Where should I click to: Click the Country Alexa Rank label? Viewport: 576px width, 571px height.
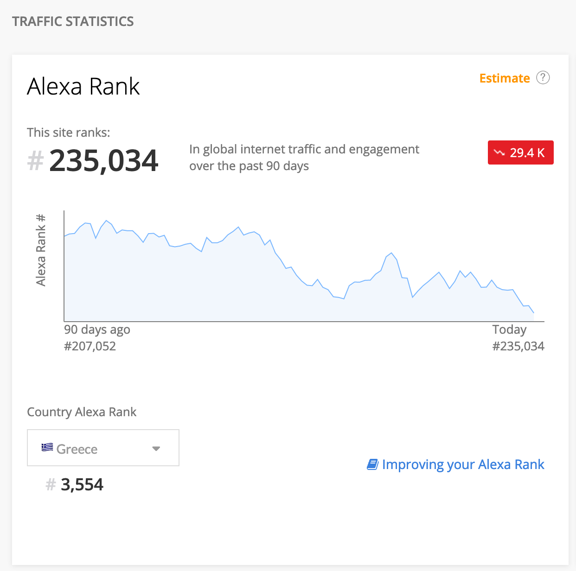click(82, 412)
